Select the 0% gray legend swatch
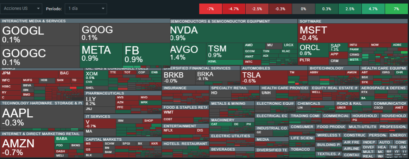 303,8
